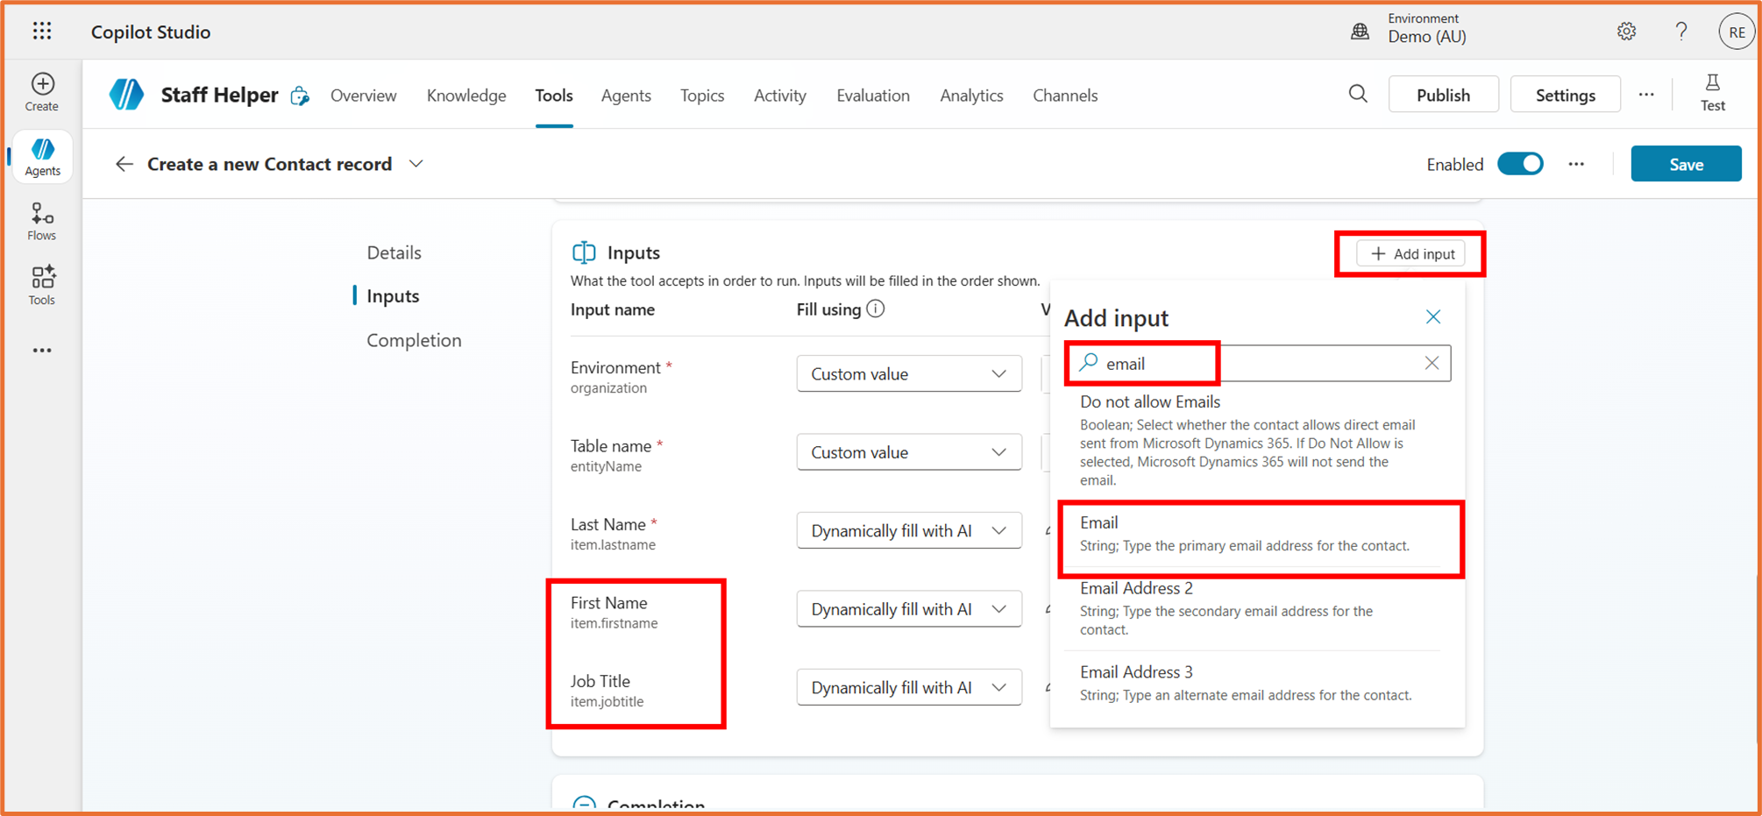The width and height of the screenshot is (1762, 816).
Task: Open Job Title Fill using dropdown
Action: click(908, 688)
